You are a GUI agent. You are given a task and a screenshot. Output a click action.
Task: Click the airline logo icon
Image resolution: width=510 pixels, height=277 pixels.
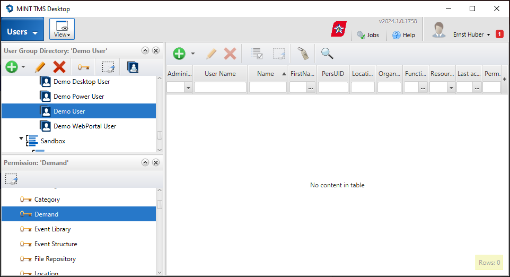[x=339, y=29]
